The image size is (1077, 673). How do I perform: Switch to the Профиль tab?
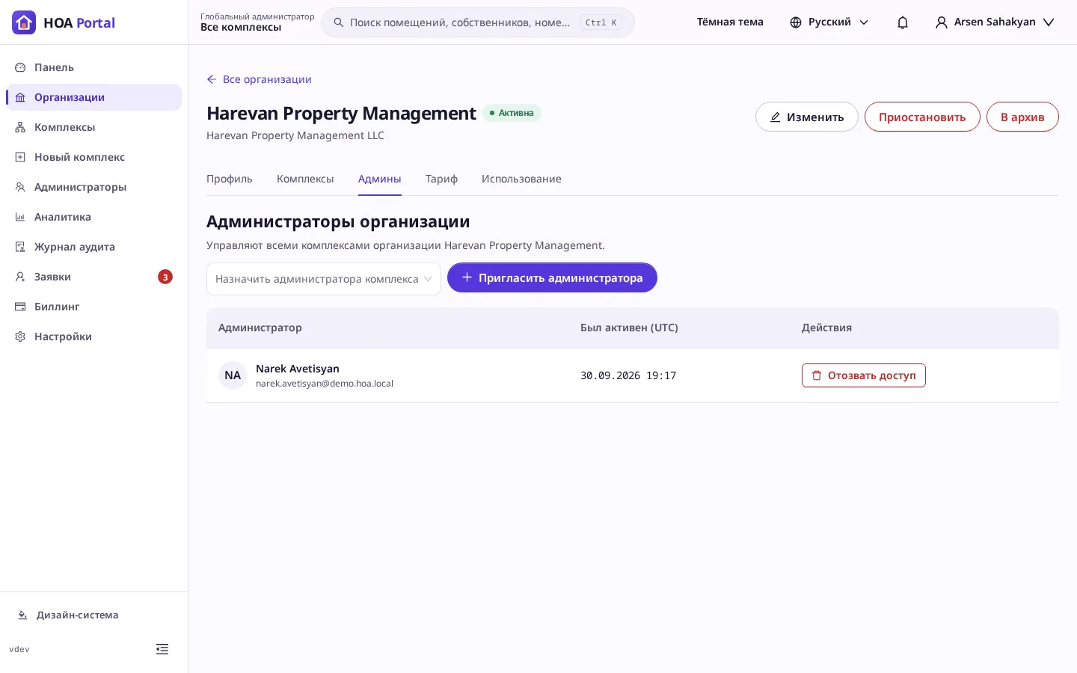click(x=230, y=179)
